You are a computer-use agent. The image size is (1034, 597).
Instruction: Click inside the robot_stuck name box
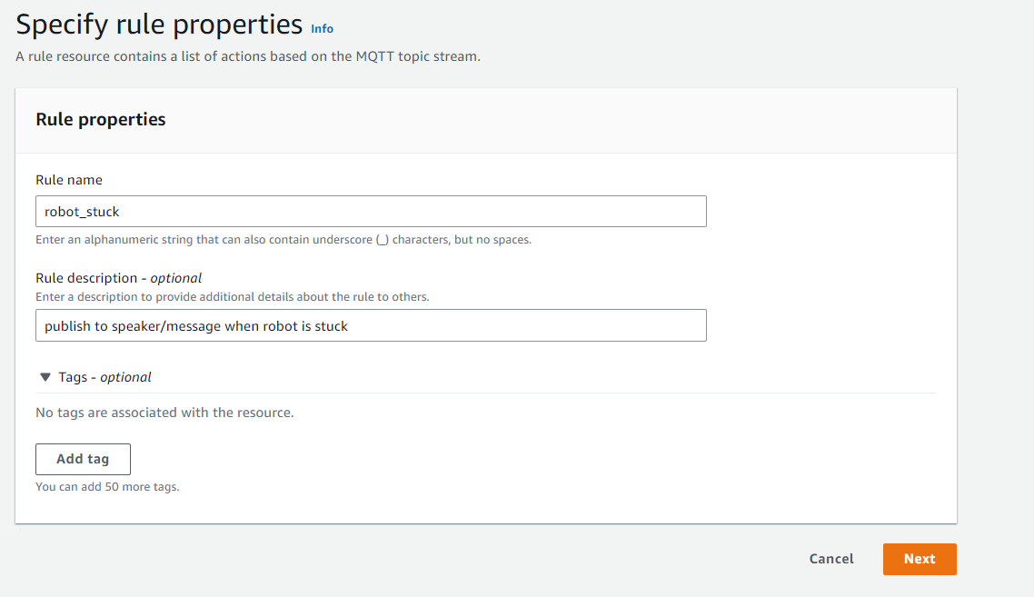[371, 211]
